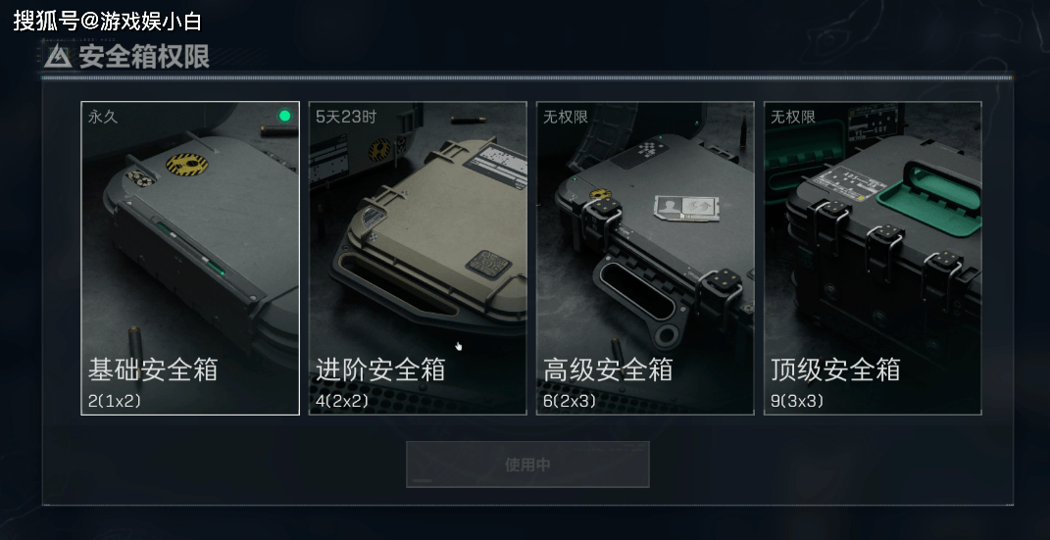Click the ID card on the advanced safe
The width and height of the screenshot is (1050, 540).
coord(686,208)
